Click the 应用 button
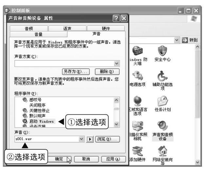This screenshot has height=169, width=204. click(113, 159)
